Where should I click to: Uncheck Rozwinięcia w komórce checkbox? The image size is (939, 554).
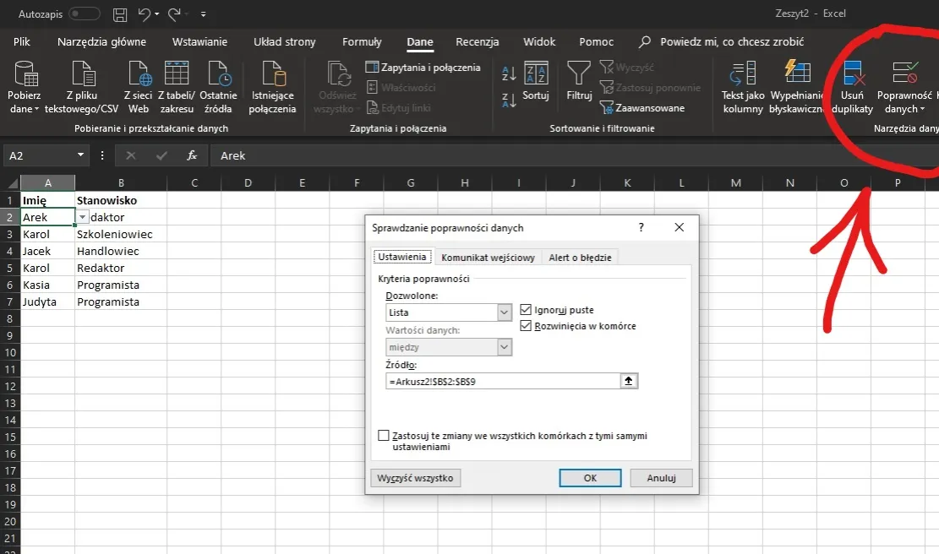527,326
